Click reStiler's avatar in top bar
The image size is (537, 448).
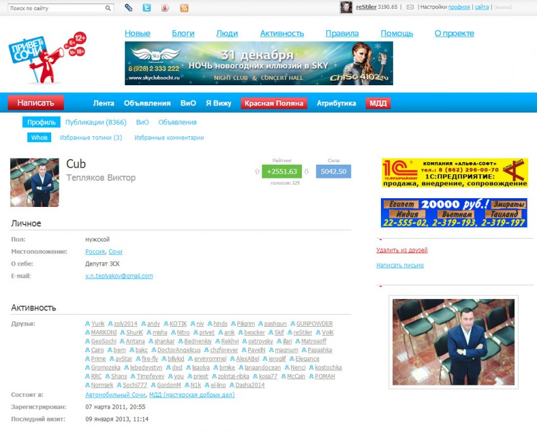(346, 8)
